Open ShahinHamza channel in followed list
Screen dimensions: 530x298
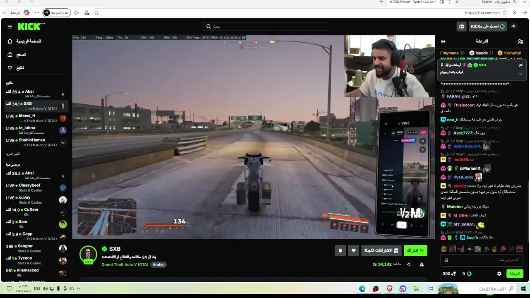[36, 142]
